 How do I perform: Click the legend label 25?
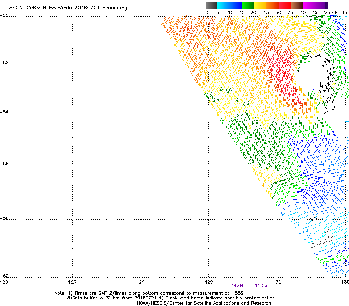[x=266, y=13]
